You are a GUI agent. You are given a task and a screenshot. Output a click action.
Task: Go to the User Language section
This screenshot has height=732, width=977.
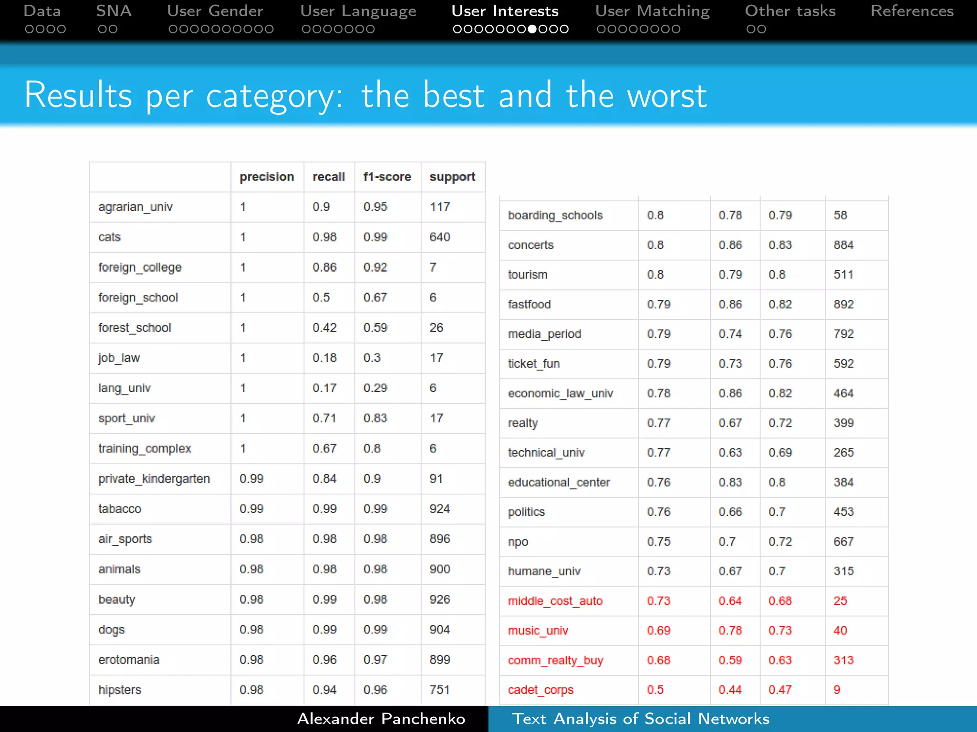[x=358, y=11]
